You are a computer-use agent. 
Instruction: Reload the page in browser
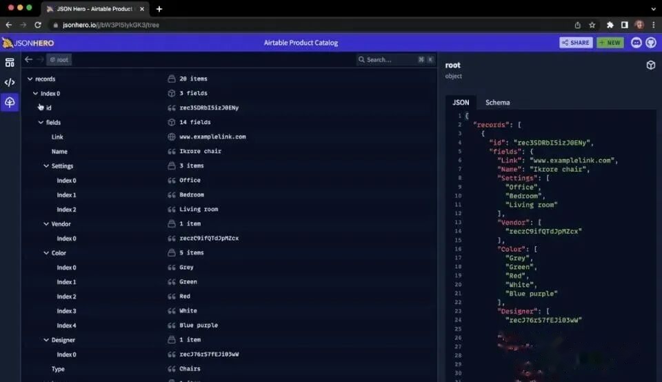pos(37,25)
